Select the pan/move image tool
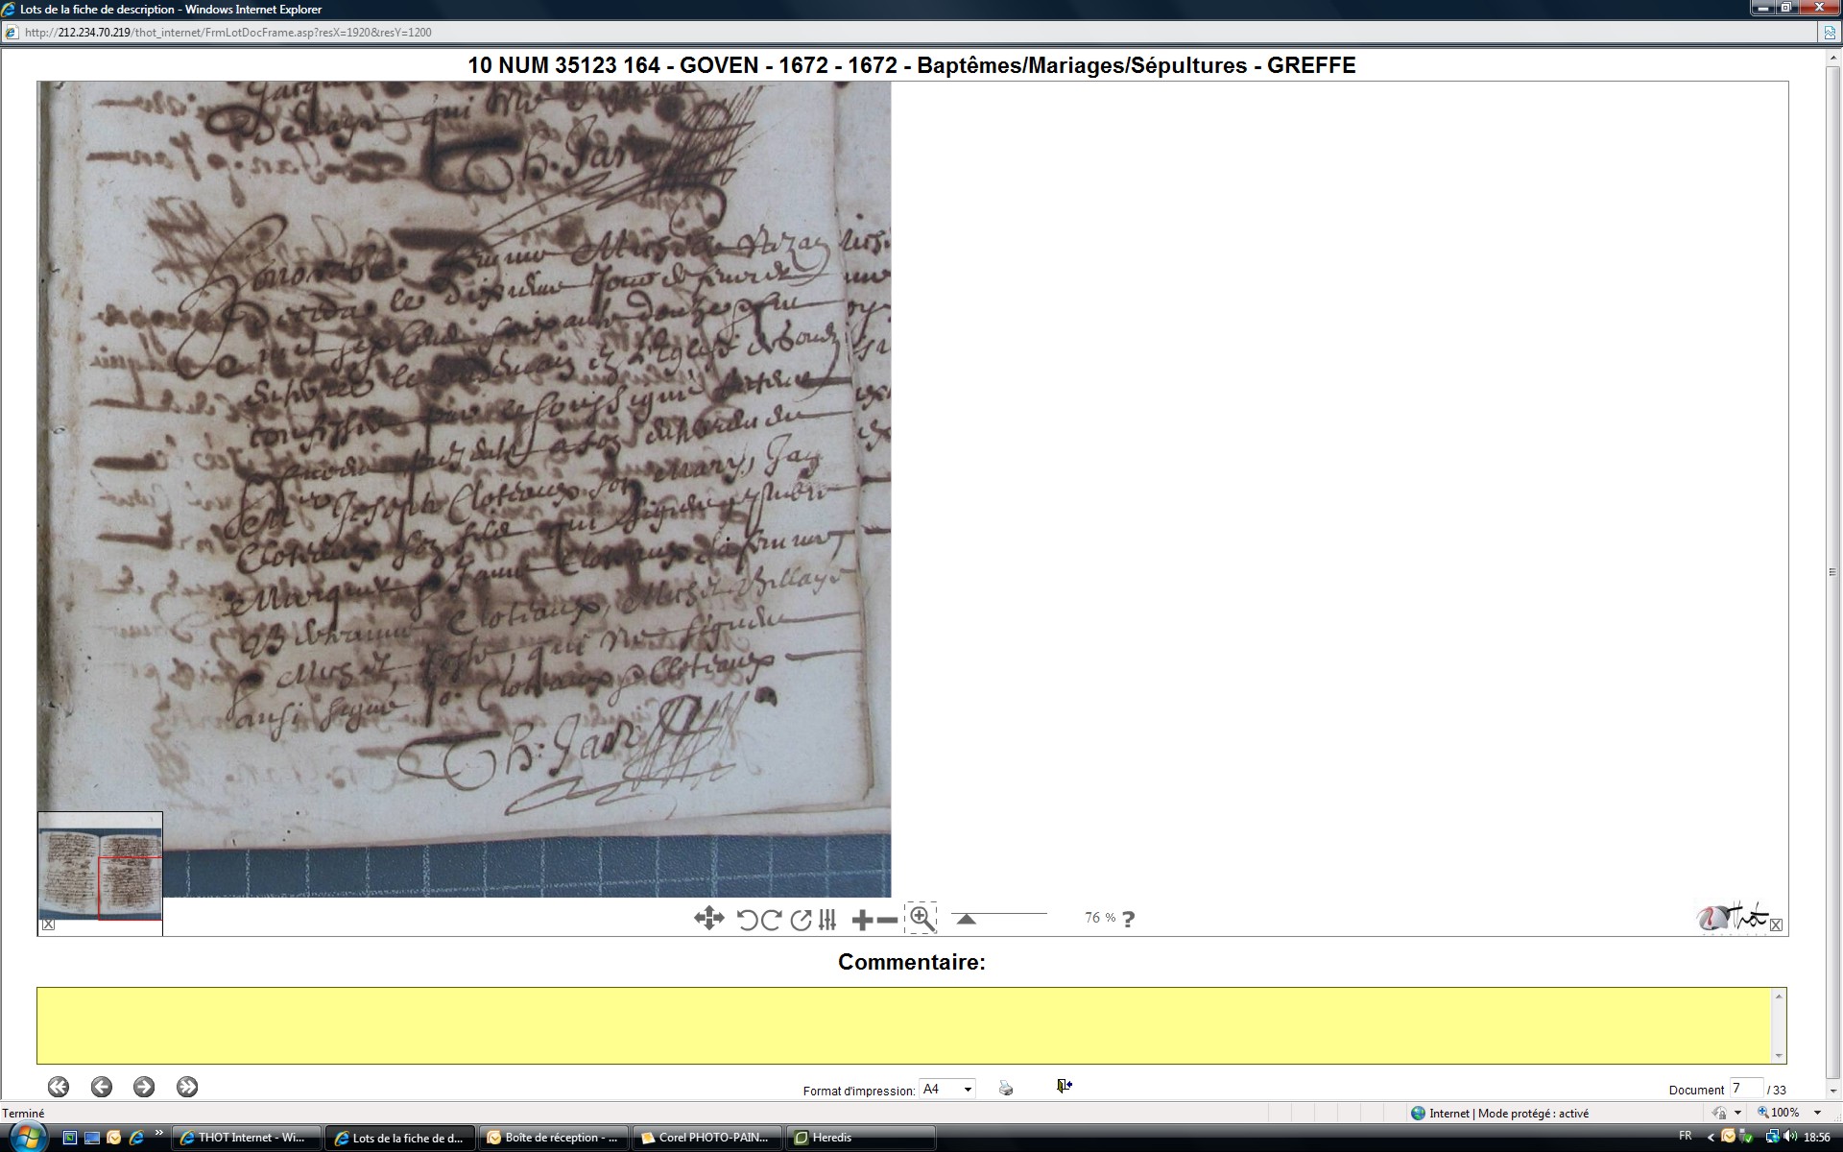This screenshot has height=1152, width=1843. (x=708, y=919)
